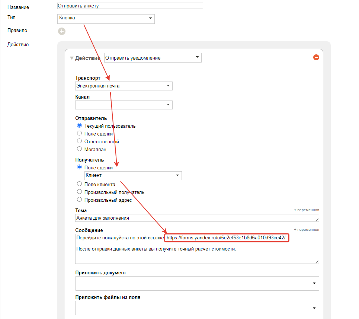Expand the Приложить файлы из поля dropdown

[x=197, y=308]
